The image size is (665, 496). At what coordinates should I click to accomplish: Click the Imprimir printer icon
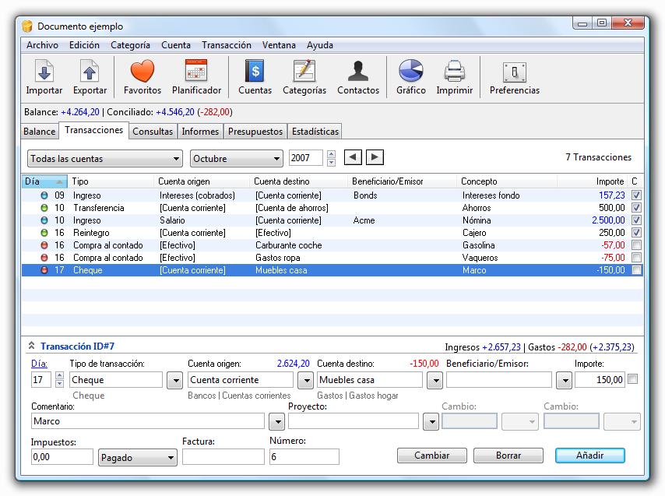pos(454,77)
